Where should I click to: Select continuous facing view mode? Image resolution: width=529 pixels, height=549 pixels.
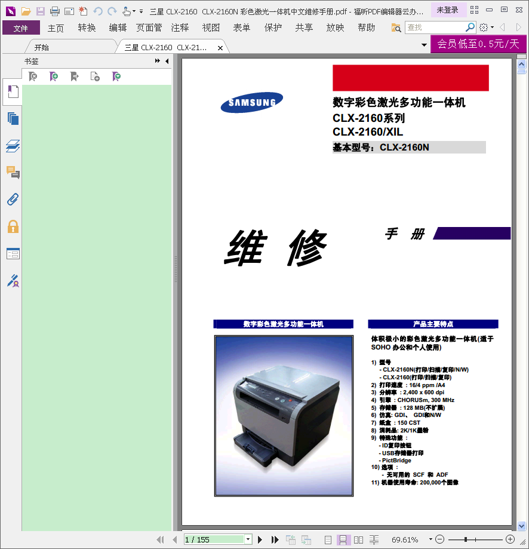[x=374, y=540]
